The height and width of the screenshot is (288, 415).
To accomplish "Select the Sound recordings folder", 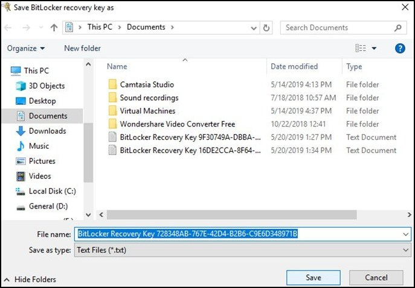I will (x=149, y=98).
